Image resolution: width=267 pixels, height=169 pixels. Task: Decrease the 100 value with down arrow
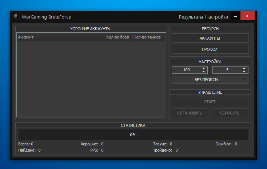pos(204,72)
